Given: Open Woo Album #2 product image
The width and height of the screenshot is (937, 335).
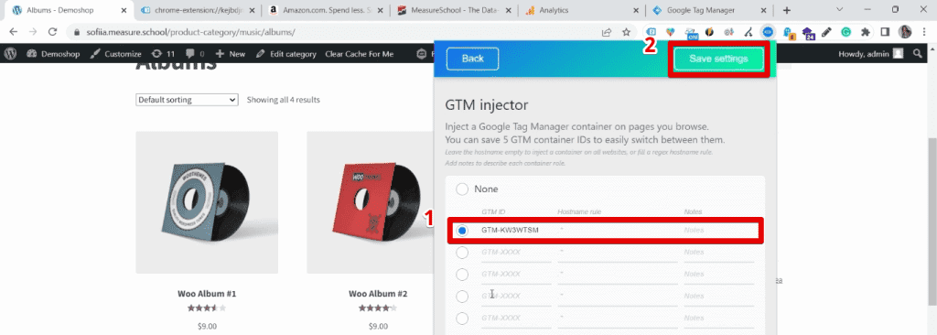Looking at the screenshot, I should coord(371,202).
